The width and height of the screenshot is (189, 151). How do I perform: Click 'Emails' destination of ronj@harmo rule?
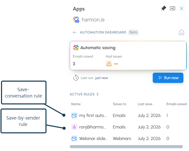(x=119, y=127)
